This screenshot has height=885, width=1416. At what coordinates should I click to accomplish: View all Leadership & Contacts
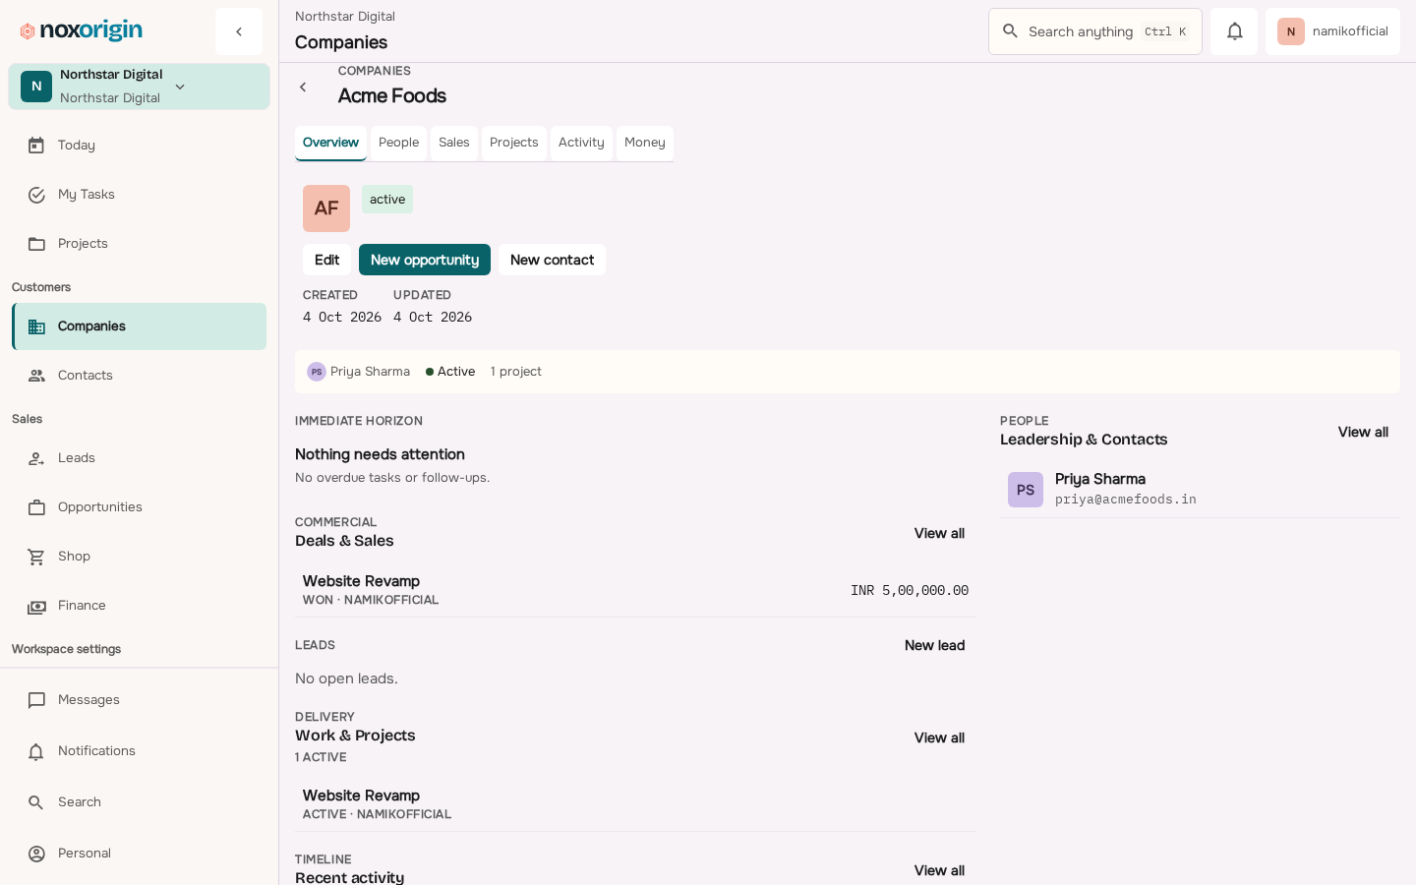(1363, 432)
